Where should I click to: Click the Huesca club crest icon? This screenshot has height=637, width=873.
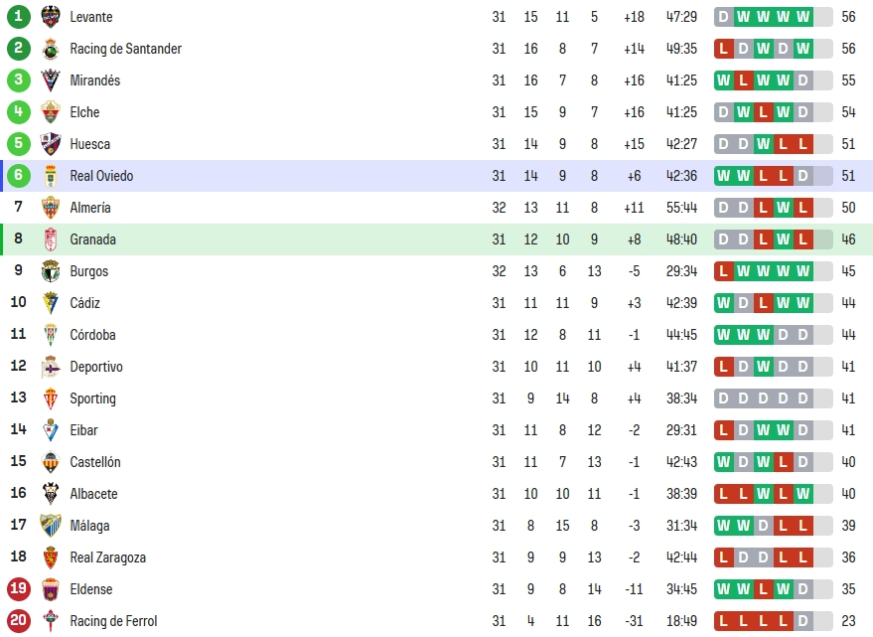(x=50, y=144)
